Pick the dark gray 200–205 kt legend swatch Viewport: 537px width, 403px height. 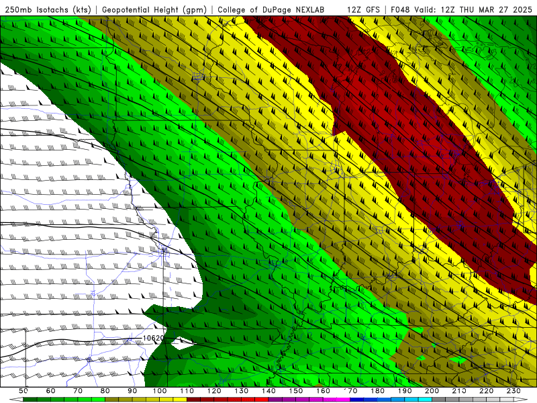click(439, 400)
